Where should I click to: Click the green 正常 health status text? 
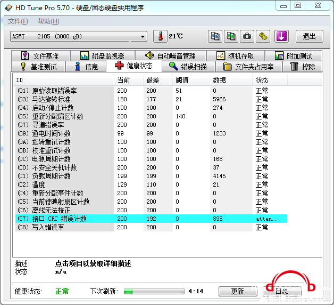point(62,291)
